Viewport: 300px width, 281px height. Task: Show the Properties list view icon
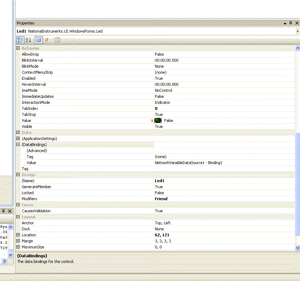tap(39, 40)
